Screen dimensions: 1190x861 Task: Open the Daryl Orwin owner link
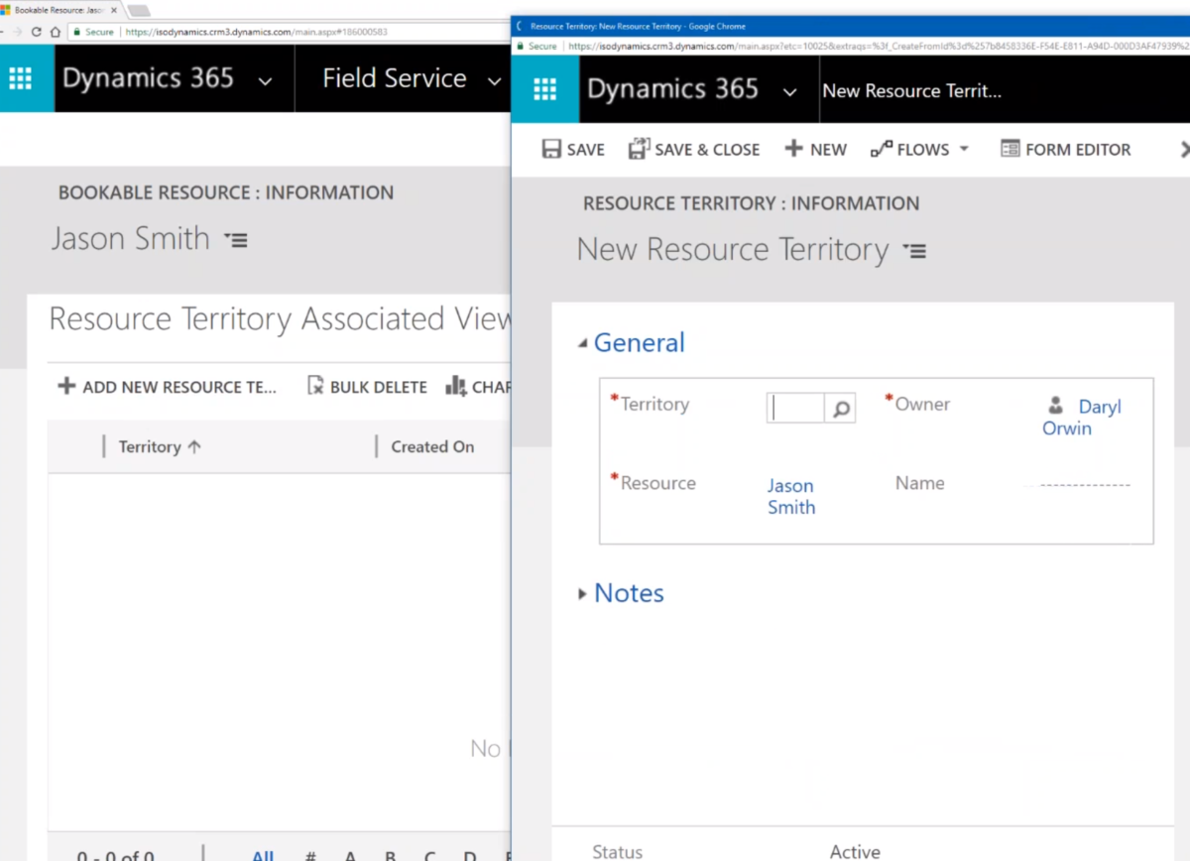1084,418
